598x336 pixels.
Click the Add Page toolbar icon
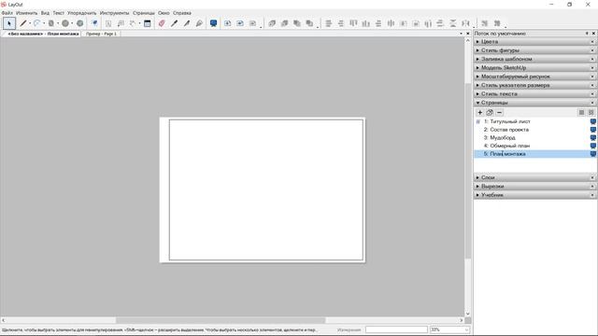click(228, 23)
